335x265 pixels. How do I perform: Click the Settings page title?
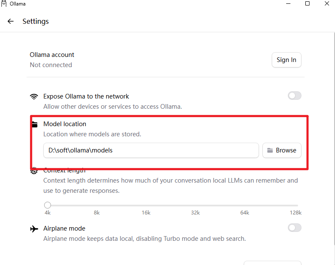(36, 21)
